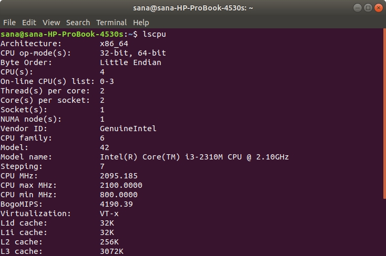This screenshot has height=256, width=386.
Task: Open the Terminal menu
Action: (x=111, y=23)
